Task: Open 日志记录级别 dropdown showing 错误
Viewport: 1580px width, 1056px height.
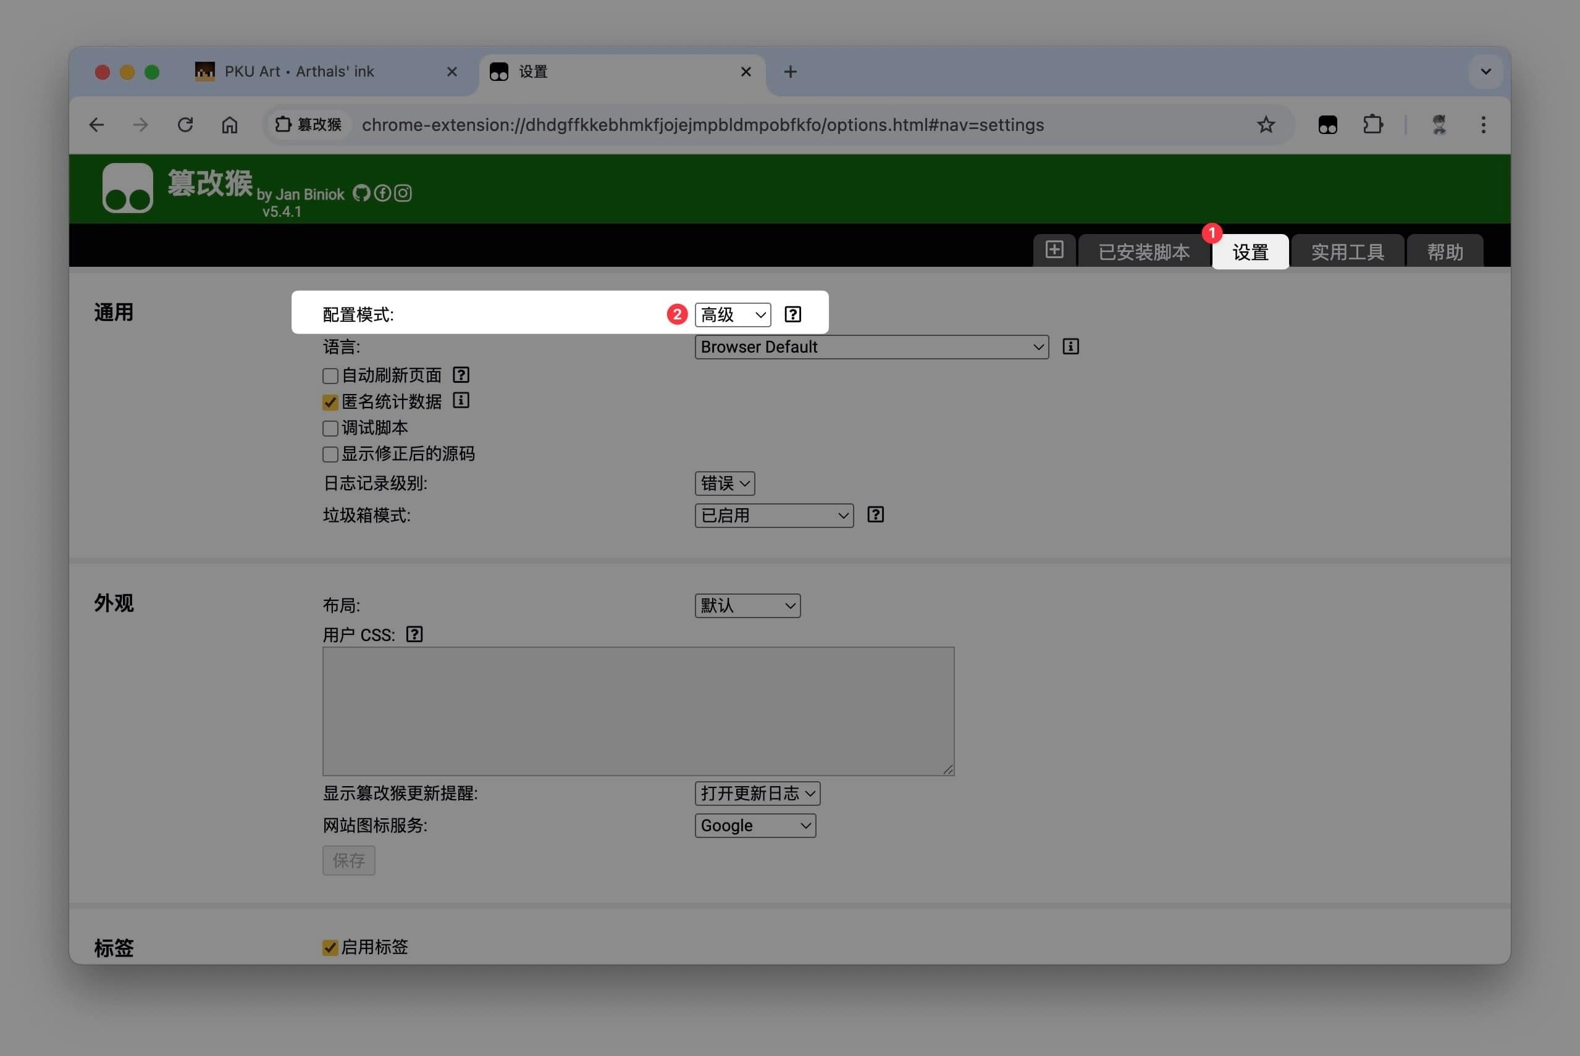Action: pyautogui.click(x=724, y=484)
